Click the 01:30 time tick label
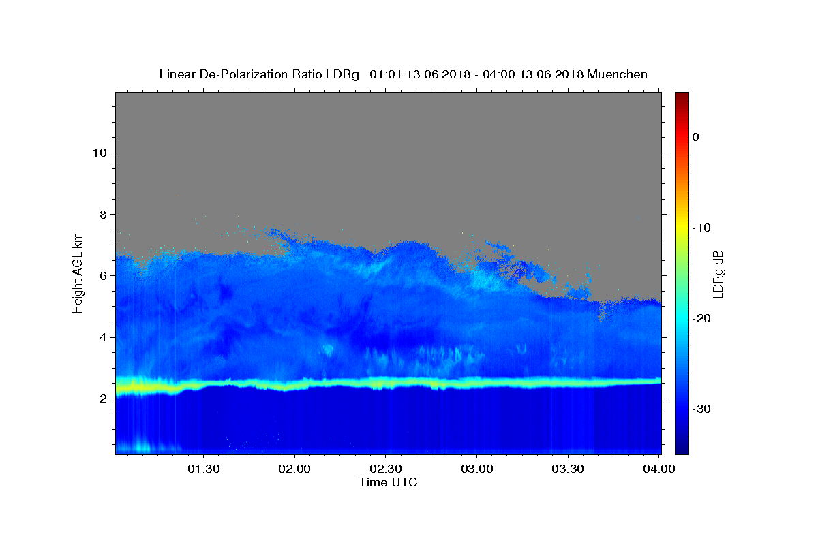This screenshot has height=545, width=818. tap(203, 469)
